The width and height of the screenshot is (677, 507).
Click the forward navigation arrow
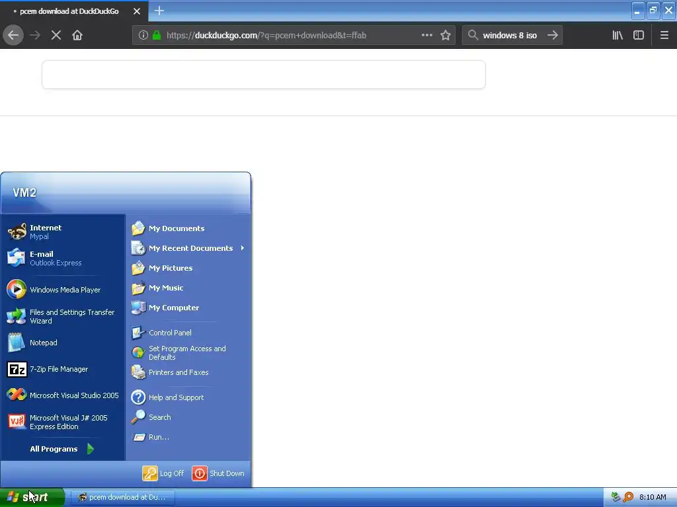(35, 36)
